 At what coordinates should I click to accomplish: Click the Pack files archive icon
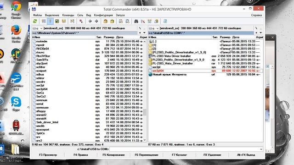[105, 21]
